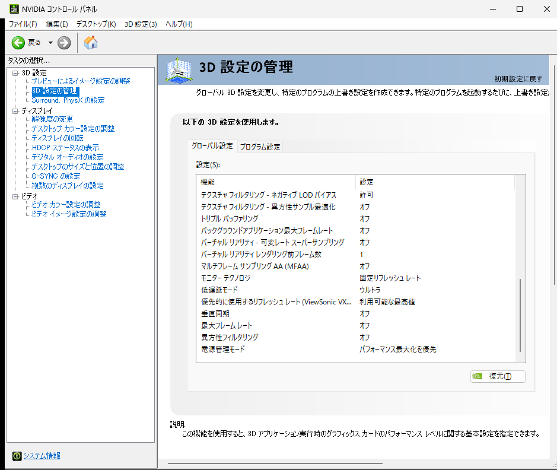Click the green Back arrow icon
The image size is (557, 470).
18,43
